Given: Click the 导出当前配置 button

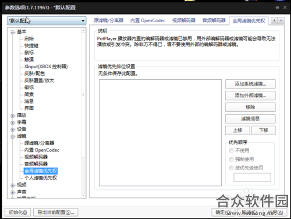Looking at the screenshot, I should click(56, 213).
